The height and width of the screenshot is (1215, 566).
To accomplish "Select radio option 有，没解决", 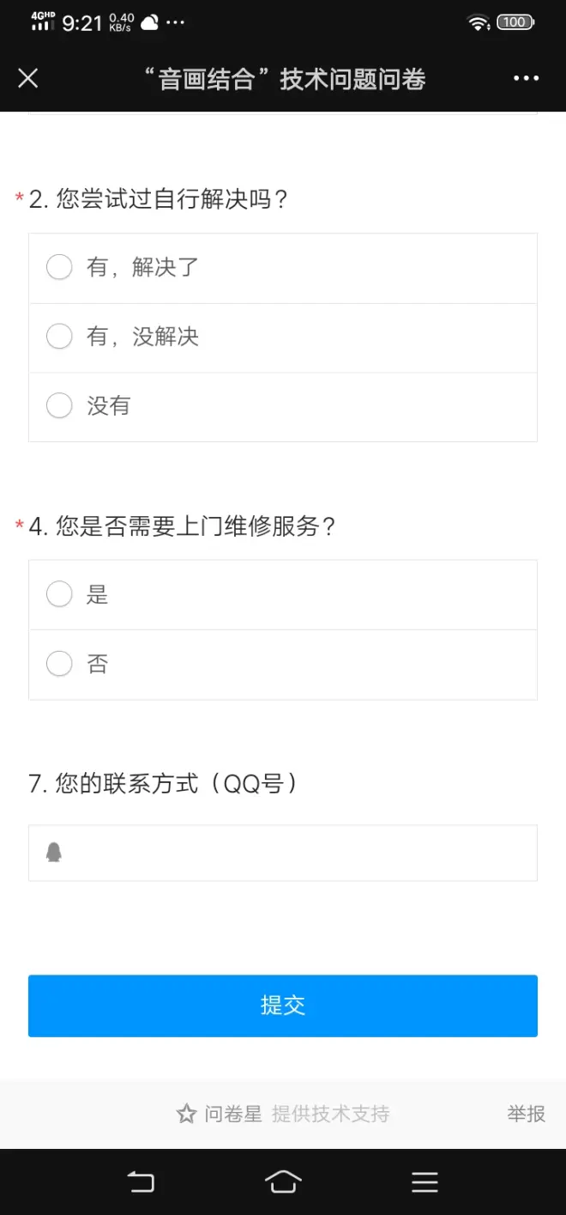I will [59, 336].
